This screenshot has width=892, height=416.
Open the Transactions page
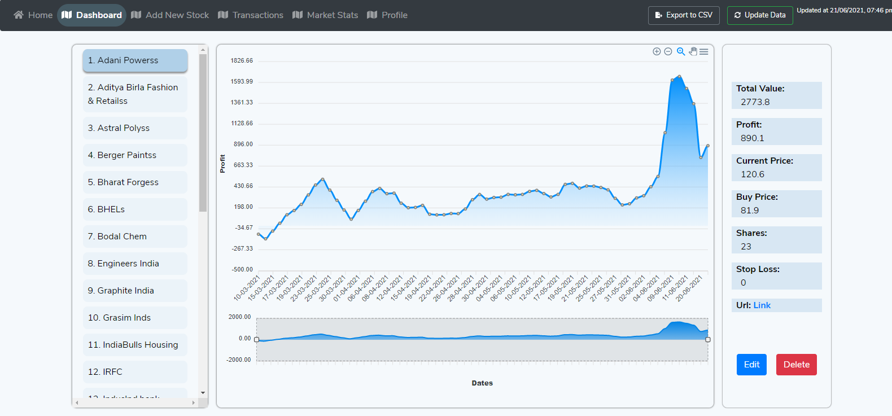251,15
